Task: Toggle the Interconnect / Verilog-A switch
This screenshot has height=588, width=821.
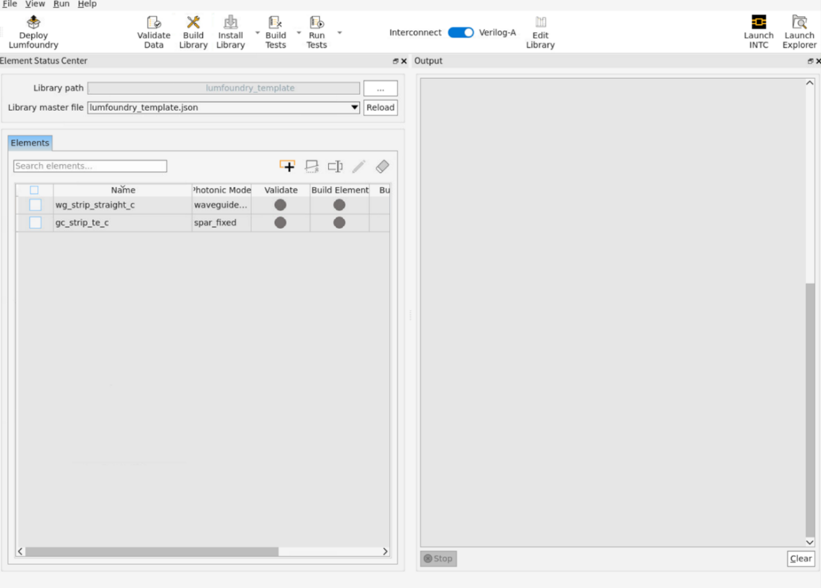Action: click(x=460, y=32)
